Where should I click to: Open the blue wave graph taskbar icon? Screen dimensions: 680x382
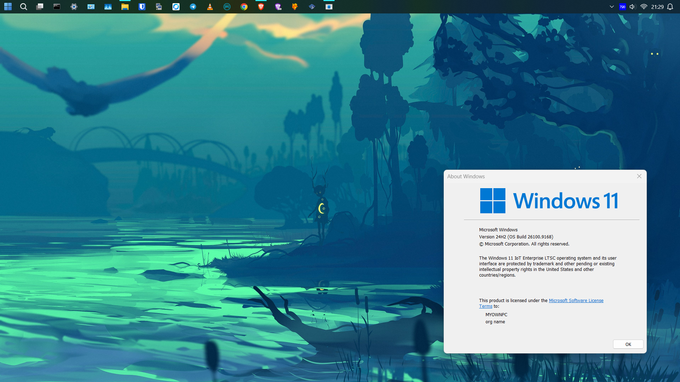[x=108, y=7]
